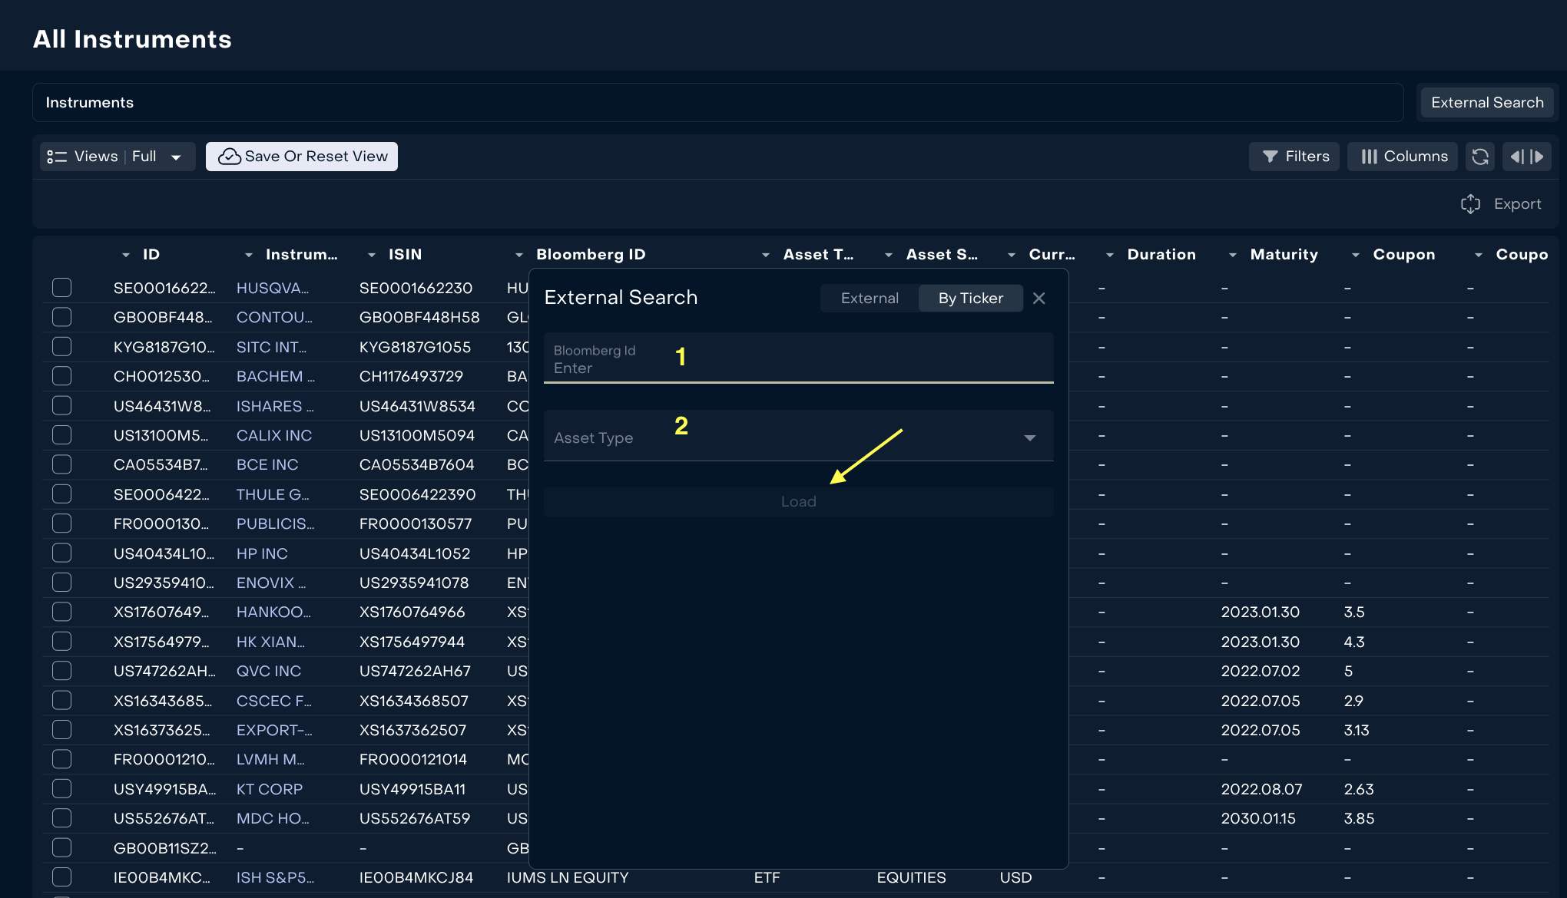
Task: Switch to the External tab
Action: coord(870,298)
